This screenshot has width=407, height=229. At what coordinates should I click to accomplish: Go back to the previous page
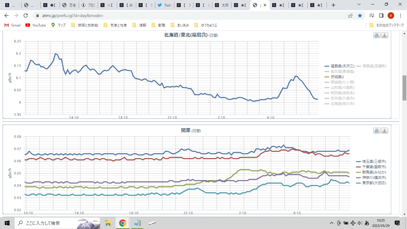(7, 16)
